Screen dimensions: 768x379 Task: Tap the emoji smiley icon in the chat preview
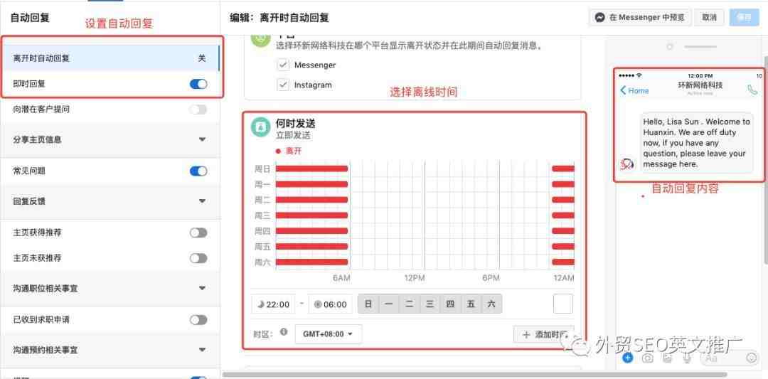(x=752, y=358)
